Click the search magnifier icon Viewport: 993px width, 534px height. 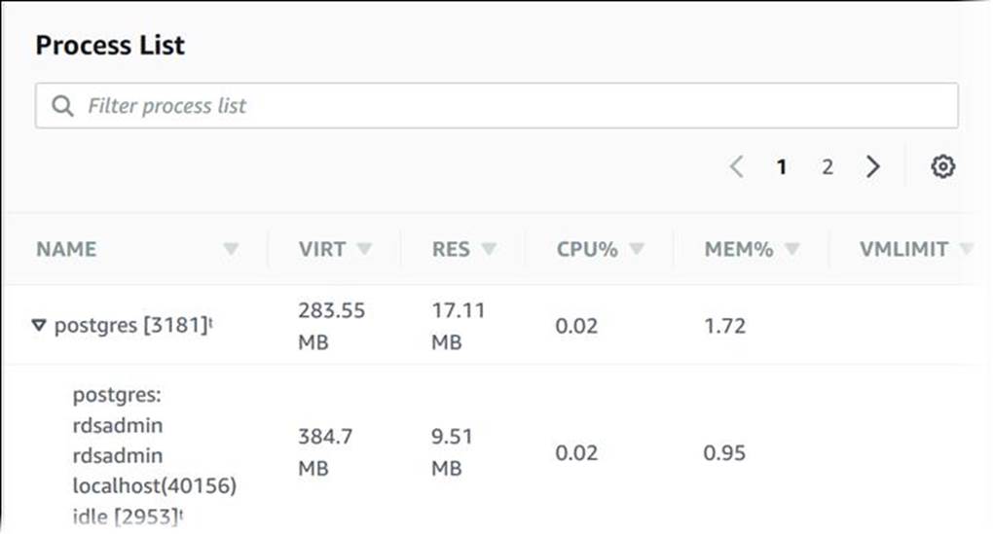[x=63, y=106]
